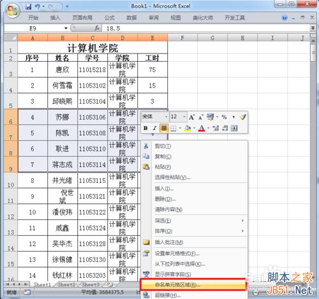Toggle center alignment in the mini toolbar

tap(164, 128)
